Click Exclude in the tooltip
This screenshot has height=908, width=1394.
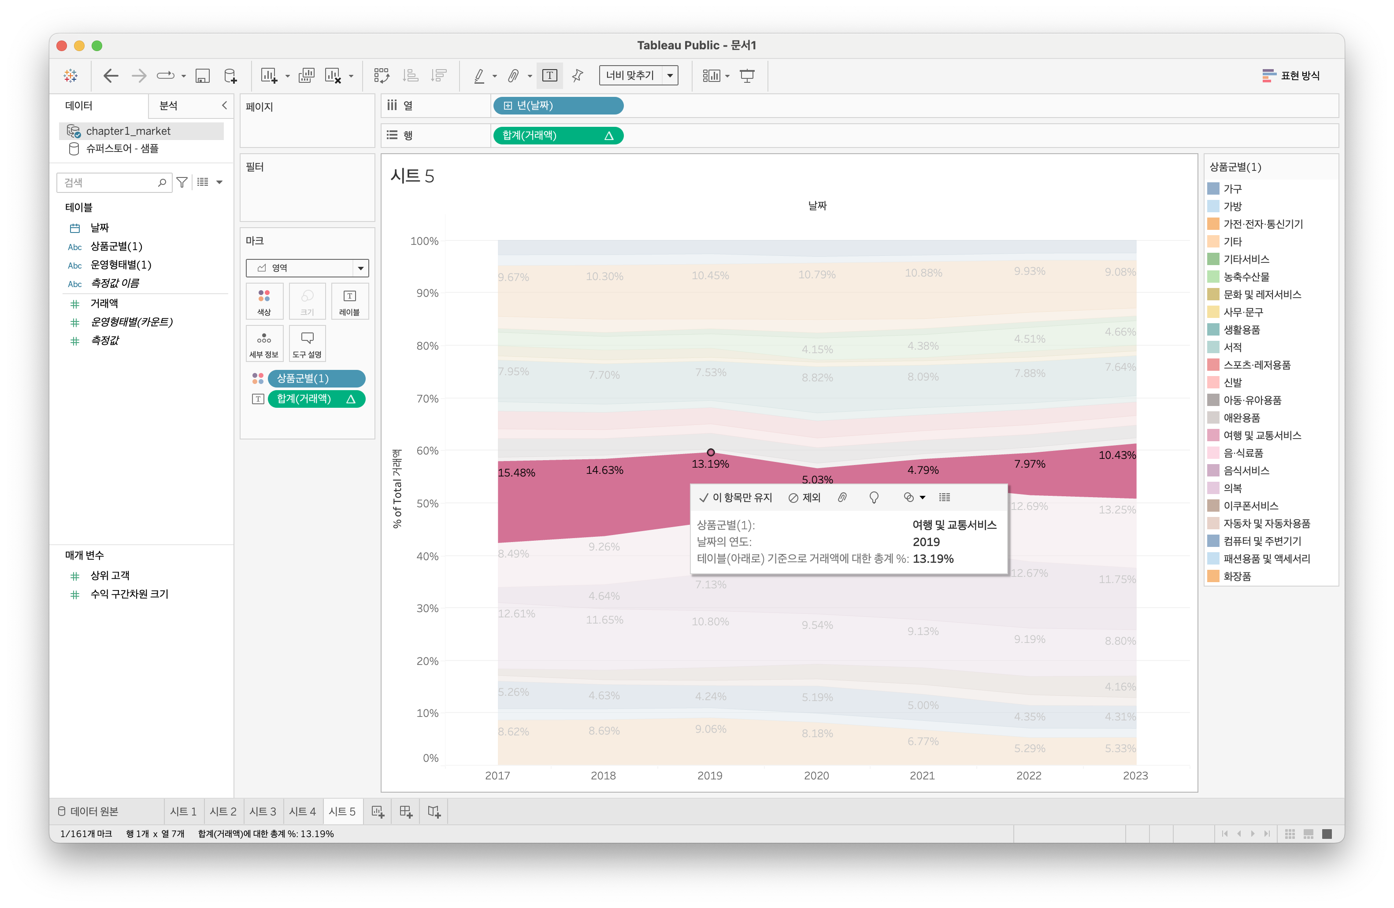(x=805, y=498)
